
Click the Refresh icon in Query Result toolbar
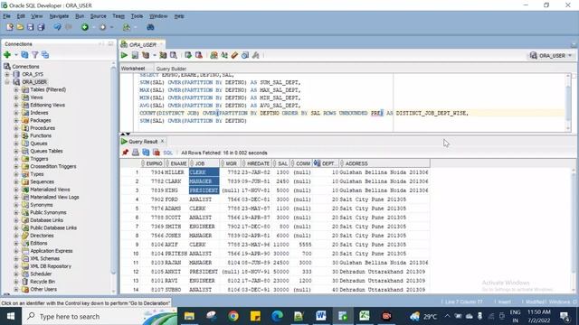point(146,153)
